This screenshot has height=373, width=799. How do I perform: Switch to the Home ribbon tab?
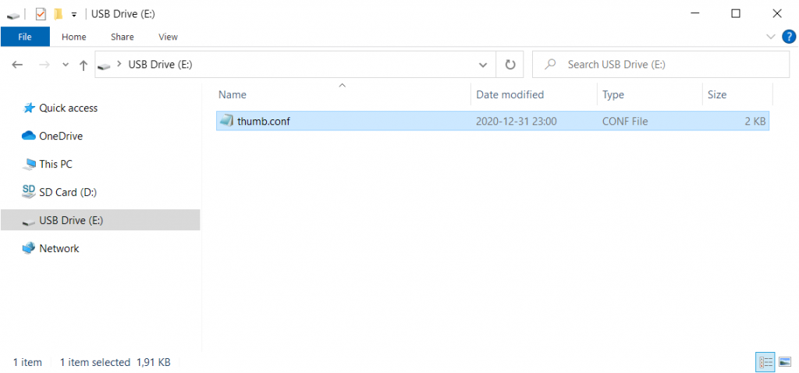[74, 37]
